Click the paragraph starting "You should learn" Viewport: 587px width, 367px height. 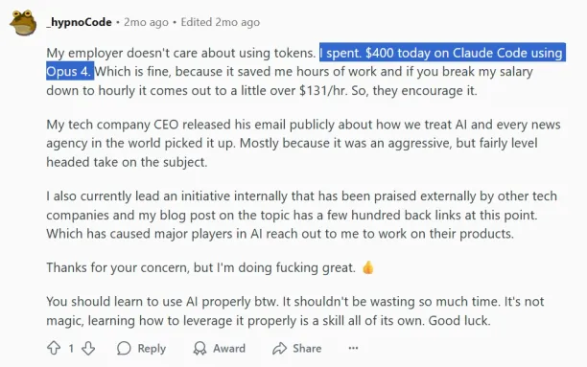[x=295, y=310]
